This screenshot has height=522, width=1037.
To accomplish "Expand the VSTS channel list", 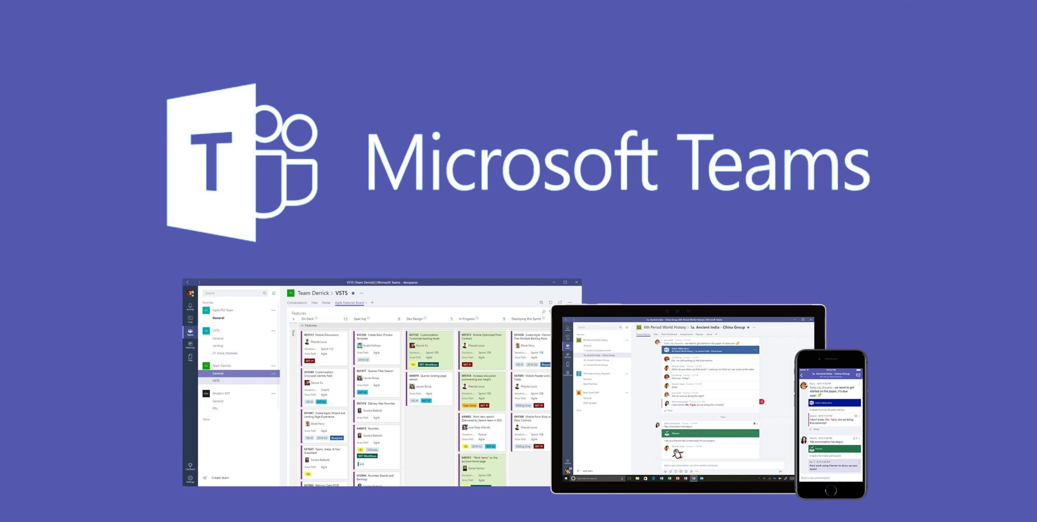I will (226, 353).
